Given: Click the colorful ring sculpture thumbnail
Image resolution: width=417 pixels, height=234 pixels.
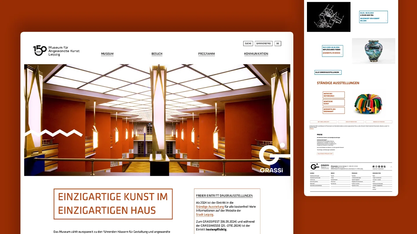Looking at the screenshot, I should click(368, 104).
